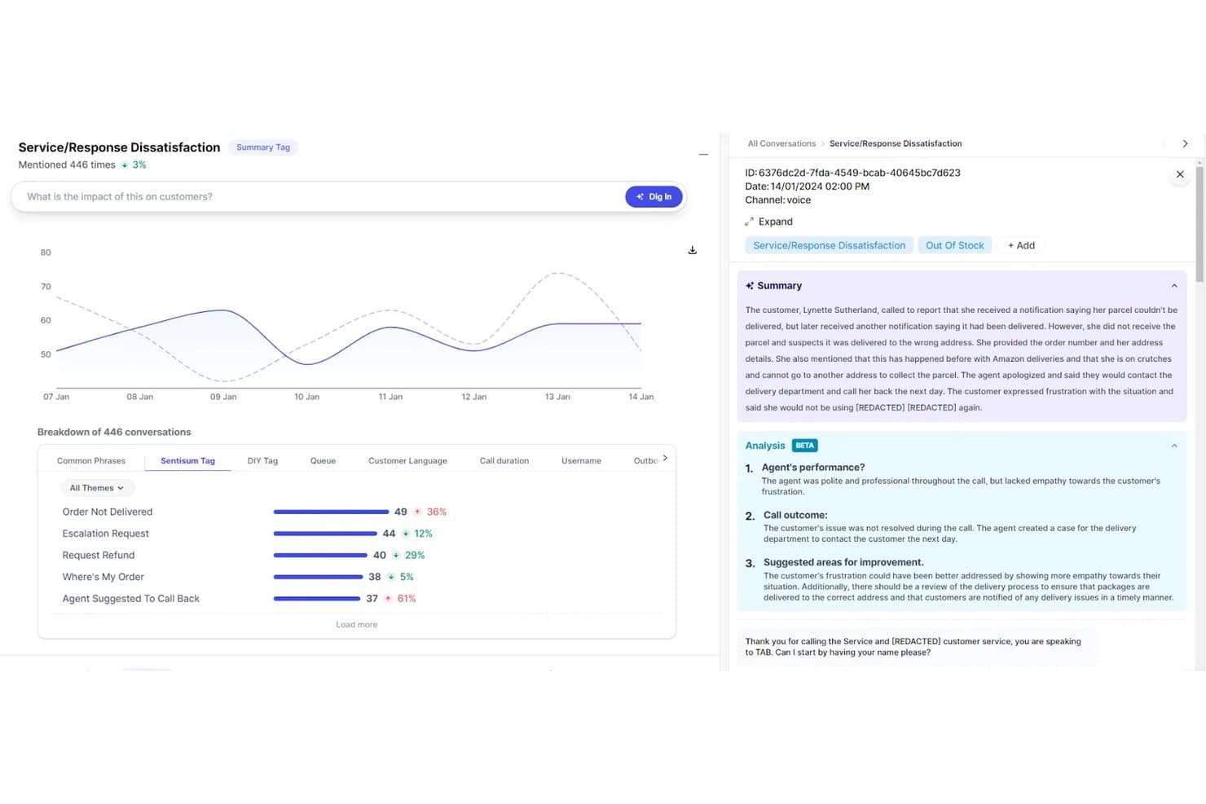
Task: Switch to Common Phrases tab
Action: pyautogui.click(x=91, y=461)
